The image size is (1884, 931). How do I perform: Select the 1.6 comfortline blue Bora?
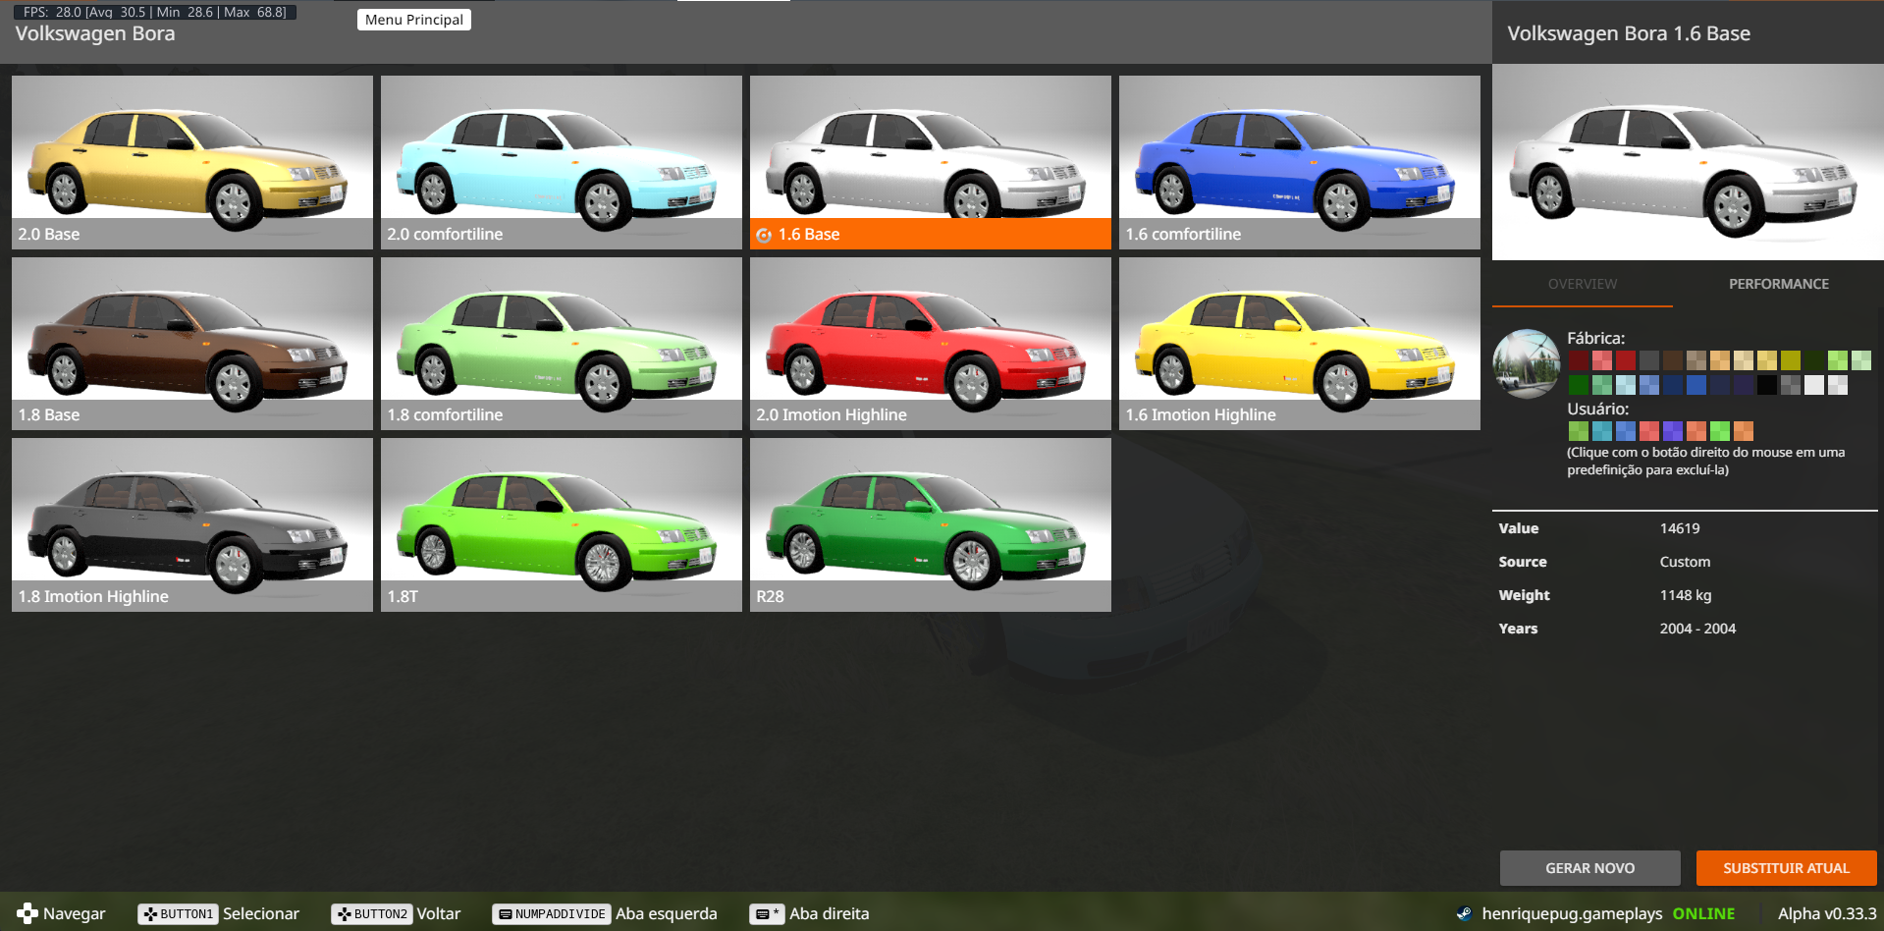point(1300,162)
